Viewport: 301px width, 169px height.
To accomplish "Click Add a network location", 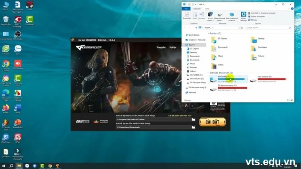I will [x=232, y=17].
